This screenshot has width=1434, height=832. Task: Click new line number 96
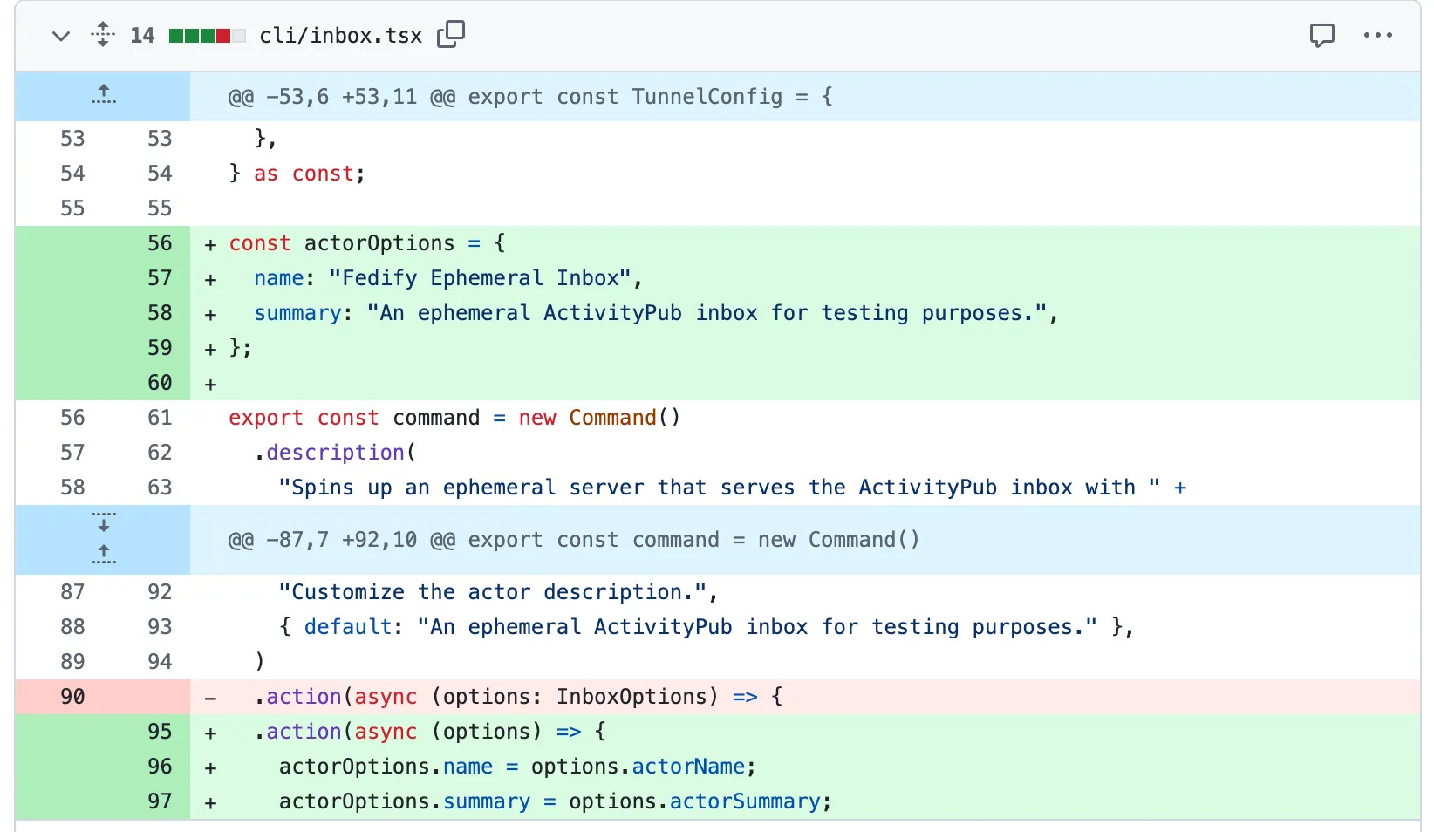(x=160, y=767)
